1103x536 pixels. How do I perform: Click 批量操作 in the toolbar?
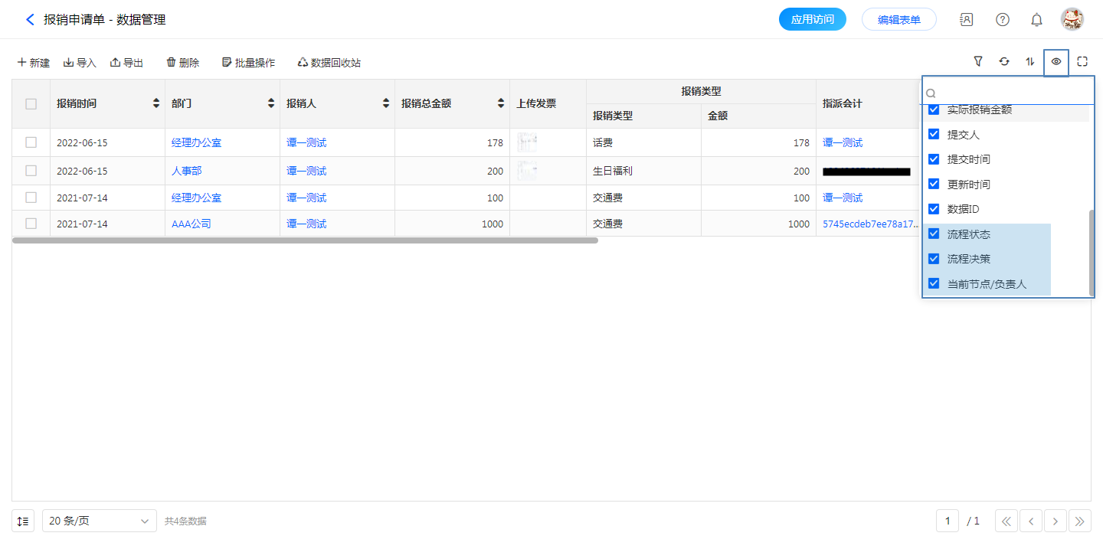click(248, 63)
